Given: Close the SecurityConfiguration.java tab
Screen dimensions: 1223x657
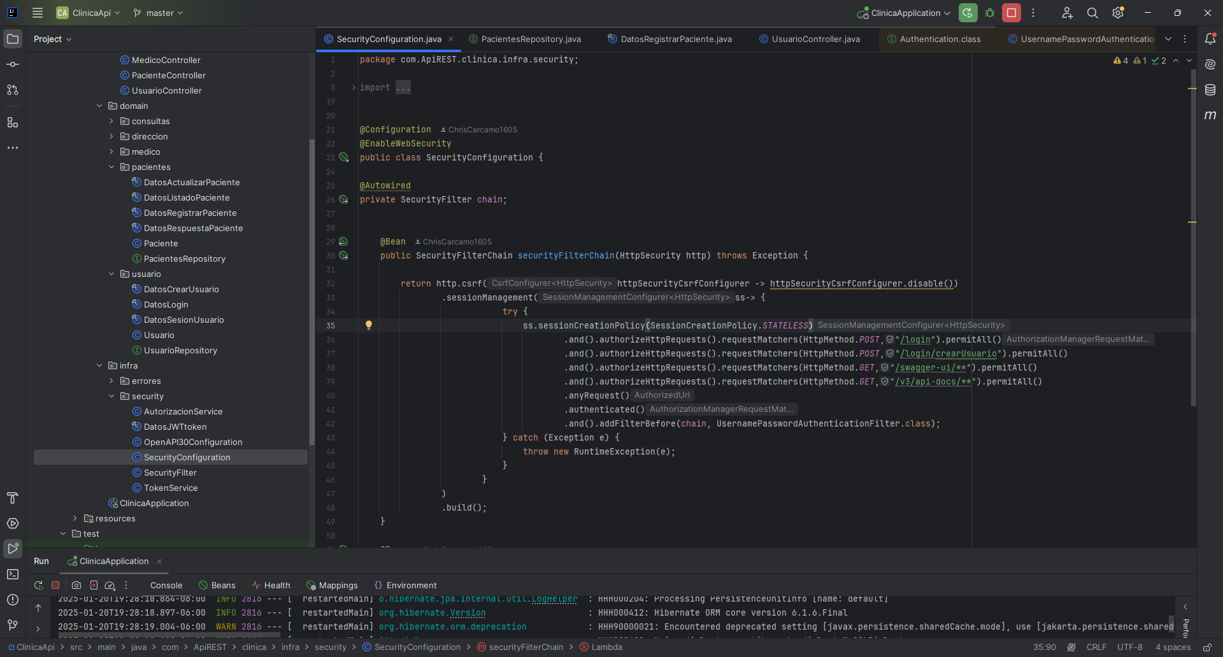Looking at the screenshot, I should pyautogui.click(x=451, y=39).
